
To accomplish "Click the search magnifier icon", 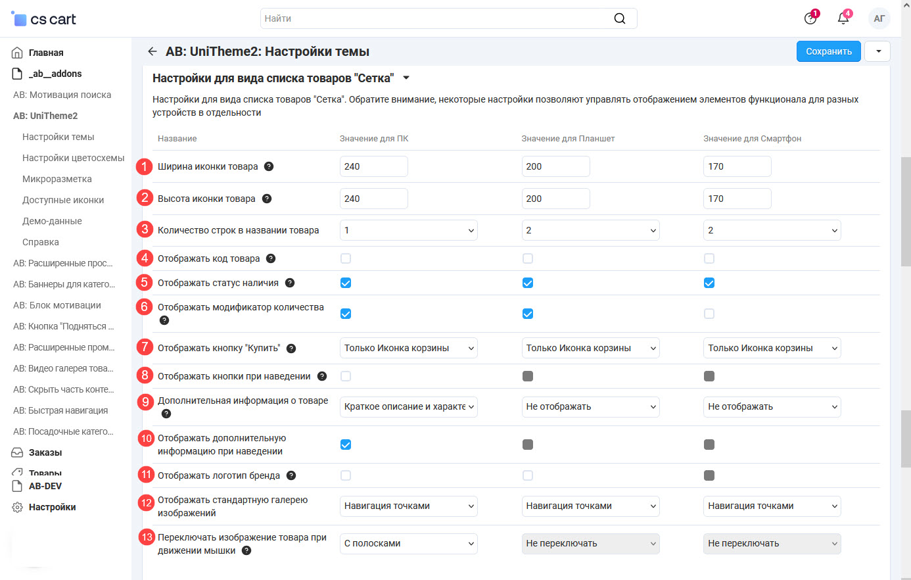I will (x=620, y=18).
